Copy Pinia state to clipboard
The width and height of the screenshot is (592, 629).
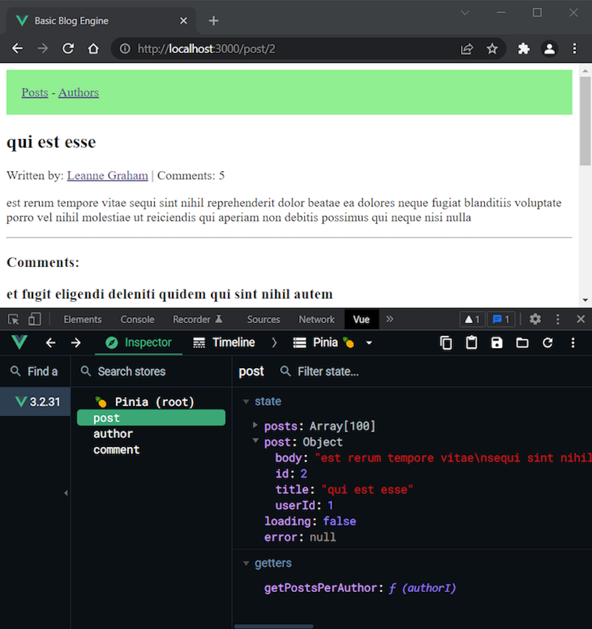tap(446, 342)
